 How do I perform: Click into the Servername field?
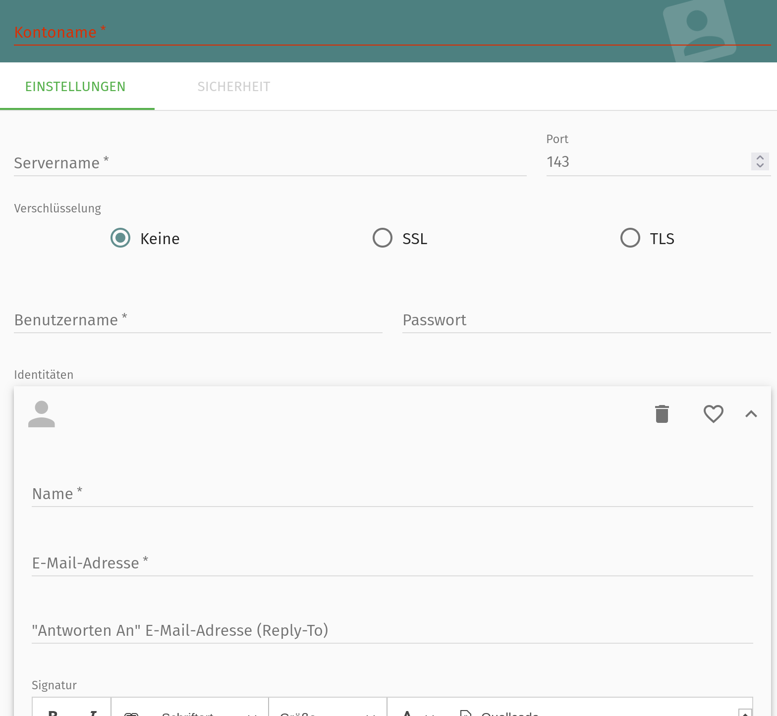(270, 163)
